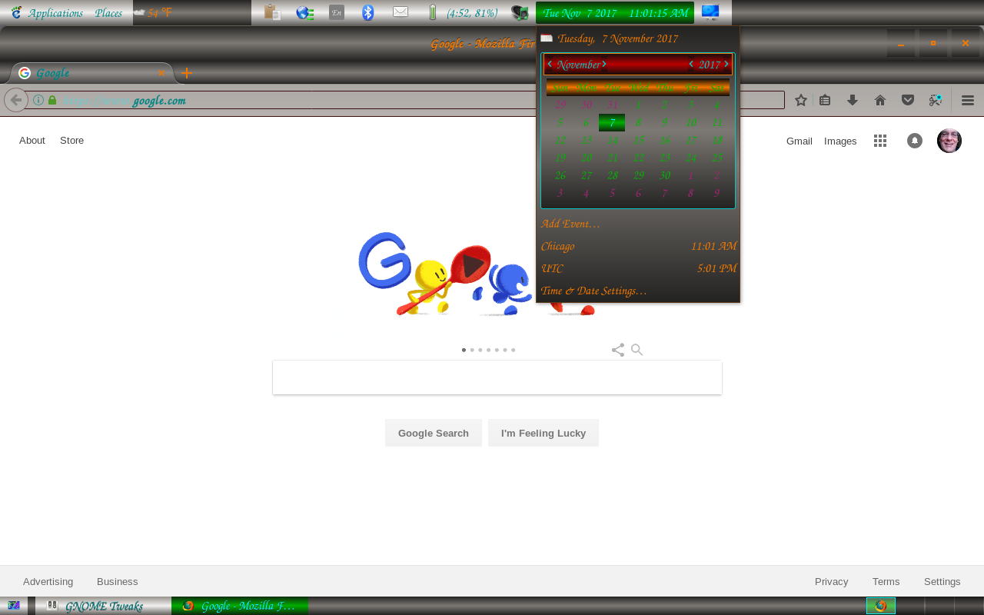This screenshot has height=615, width=984.
Task: Open Advertising link in footer
Action: coord(48,581)
